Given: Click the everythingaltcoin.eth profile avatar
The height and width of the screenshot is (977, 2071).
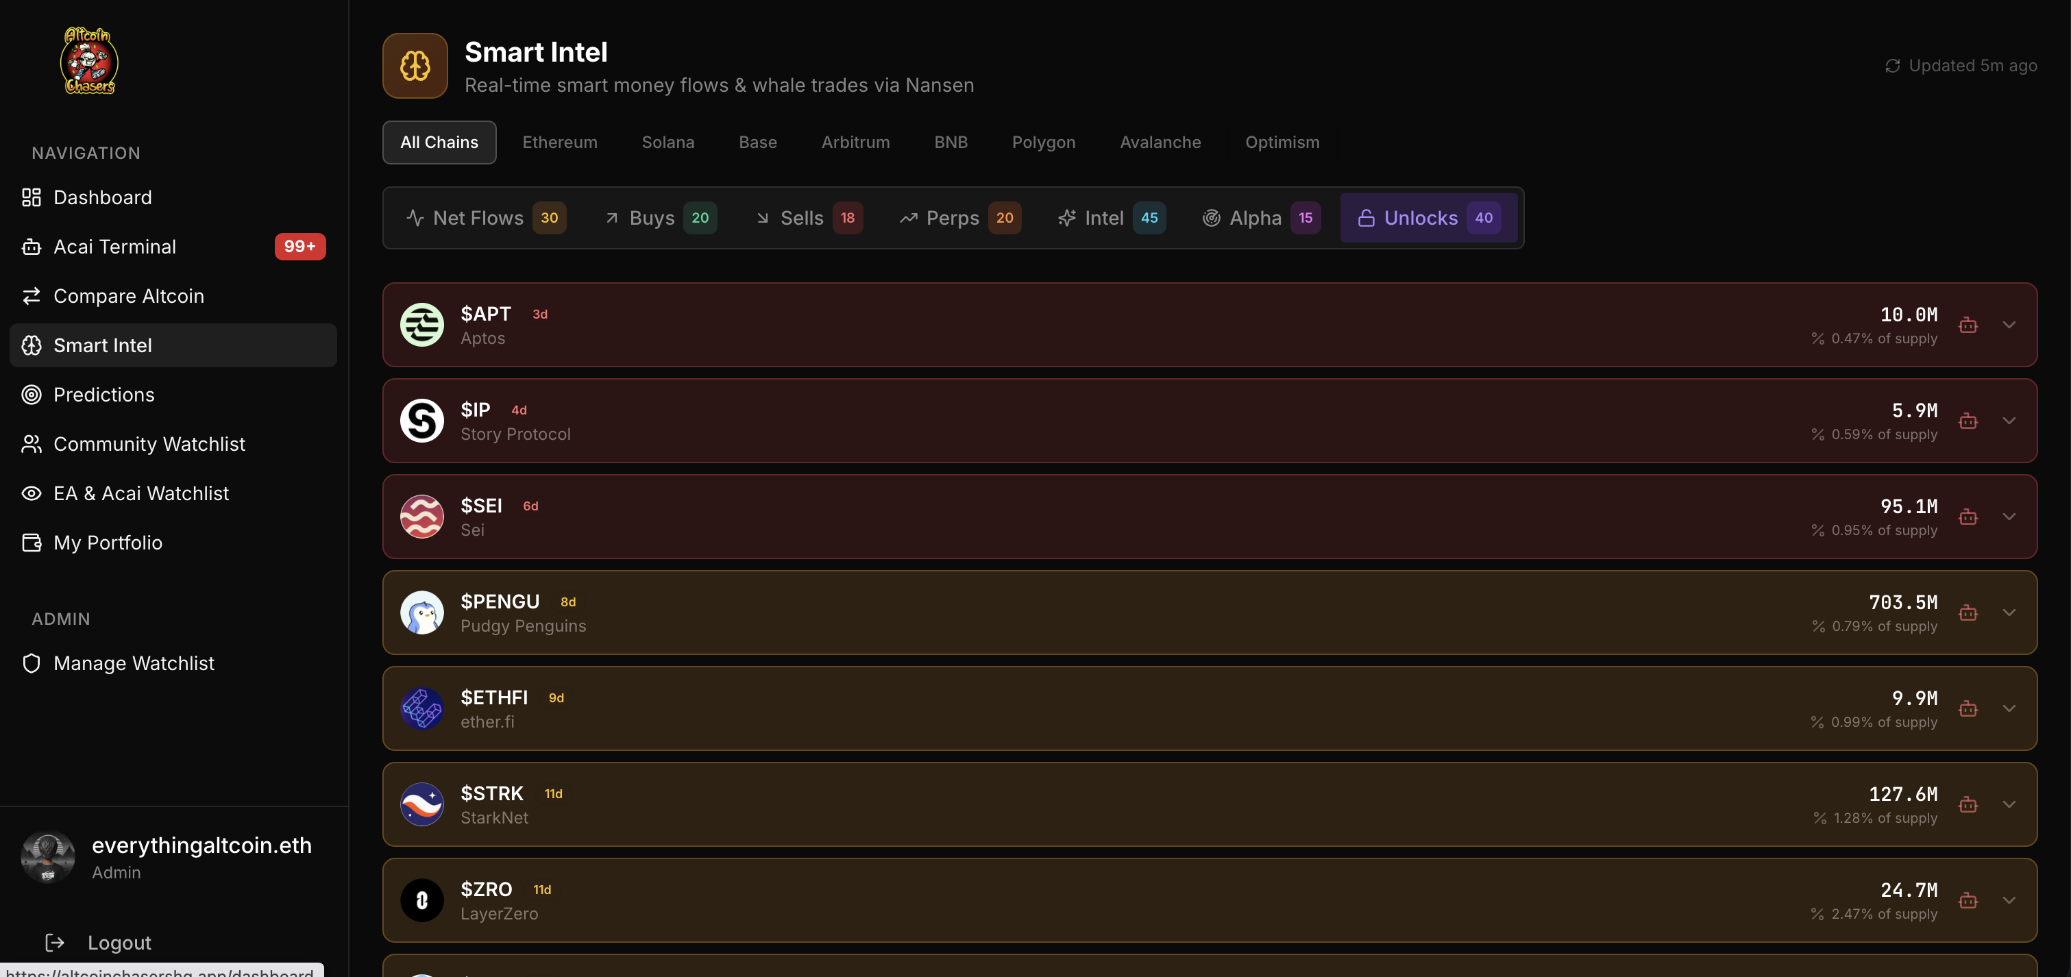Looking at the screenshot, I should coord(47,856).
